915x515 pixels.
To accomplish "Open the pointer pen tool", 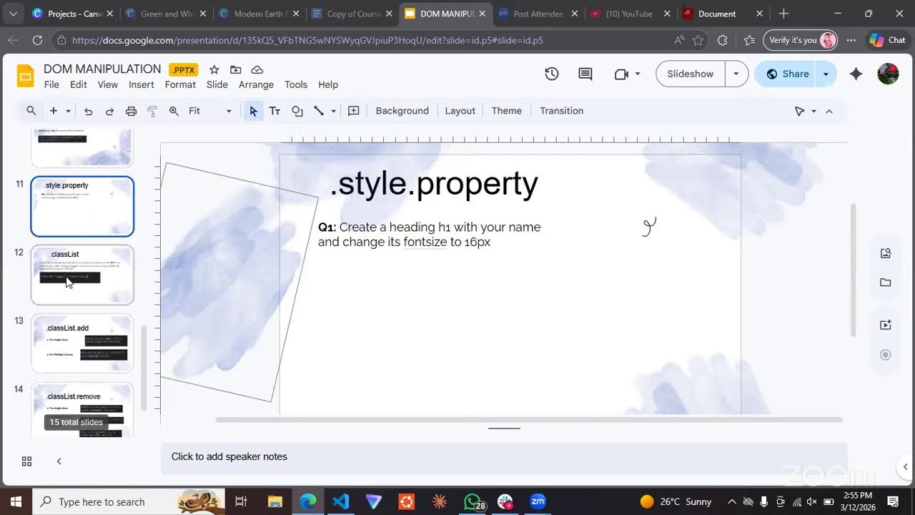I will click(800, 111).
